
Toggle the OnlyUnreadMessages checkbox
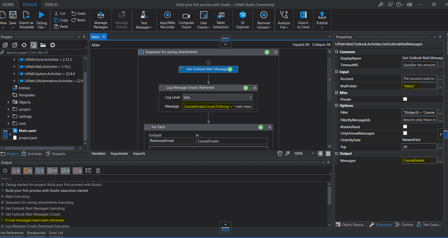(405, 133)
